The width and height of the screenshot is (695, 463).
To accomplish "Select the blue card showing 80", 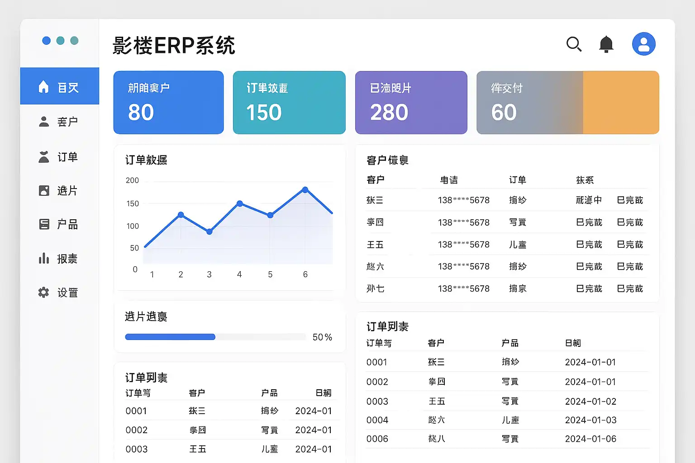I will [168, 102].
